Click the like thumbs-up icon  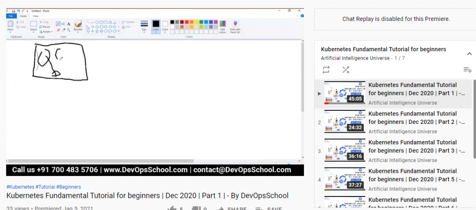tap(172, 208)
